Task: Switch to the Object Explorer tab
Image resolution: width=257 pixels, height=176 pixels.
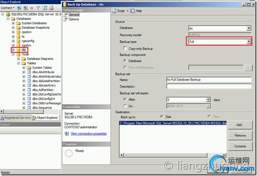Action: tap(46, 118)
